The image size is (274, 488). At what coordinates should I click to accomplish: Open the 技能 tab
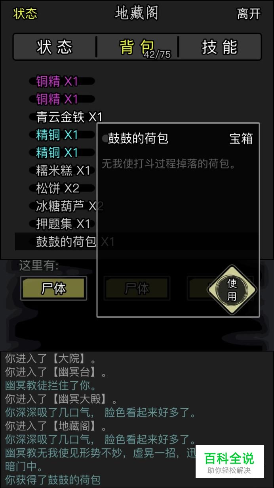(219, 47)
